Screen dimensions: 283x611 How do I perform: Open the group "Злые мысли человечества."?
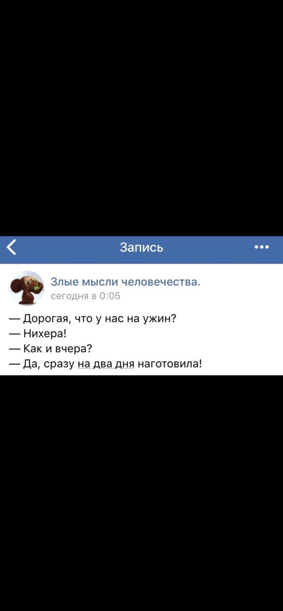tap(125, 282)
